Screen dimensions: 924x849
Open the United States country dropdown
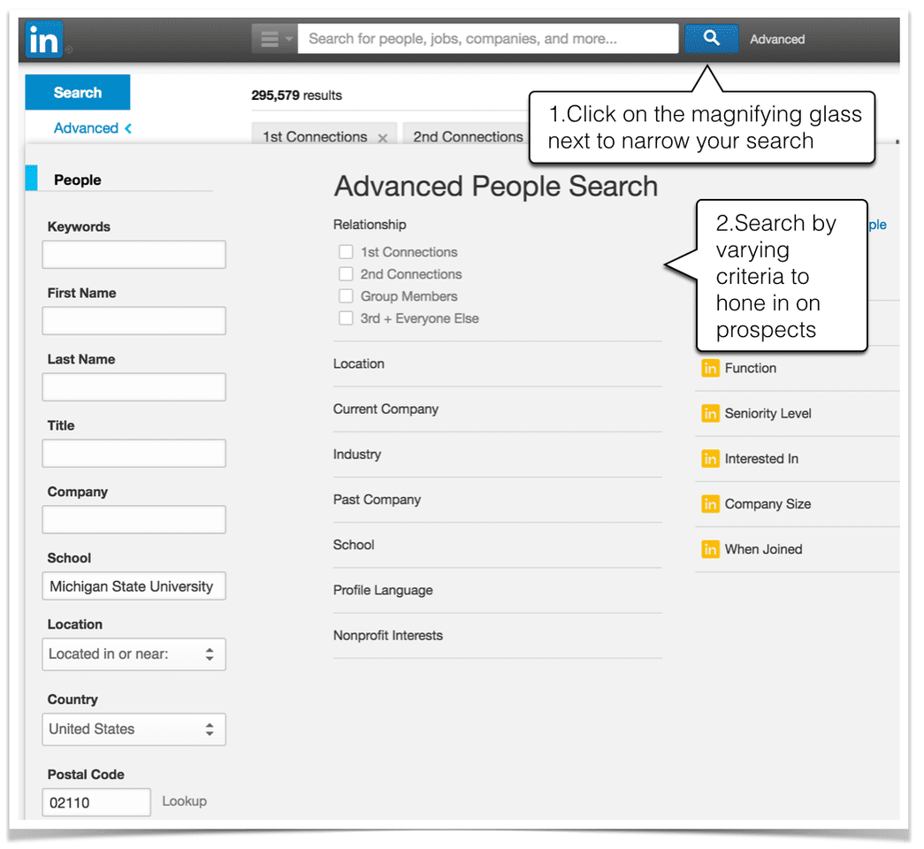point(134,729)
